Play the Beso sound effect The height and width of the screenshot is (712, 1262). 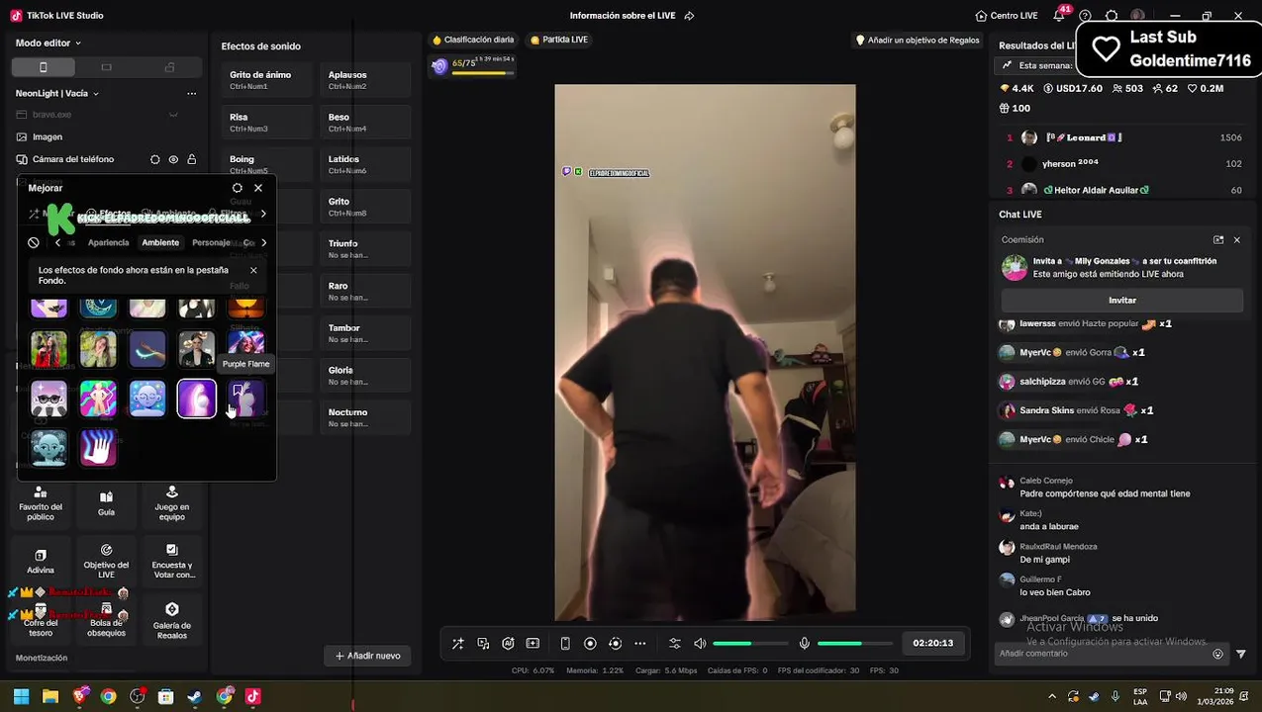tap(365, 122)
